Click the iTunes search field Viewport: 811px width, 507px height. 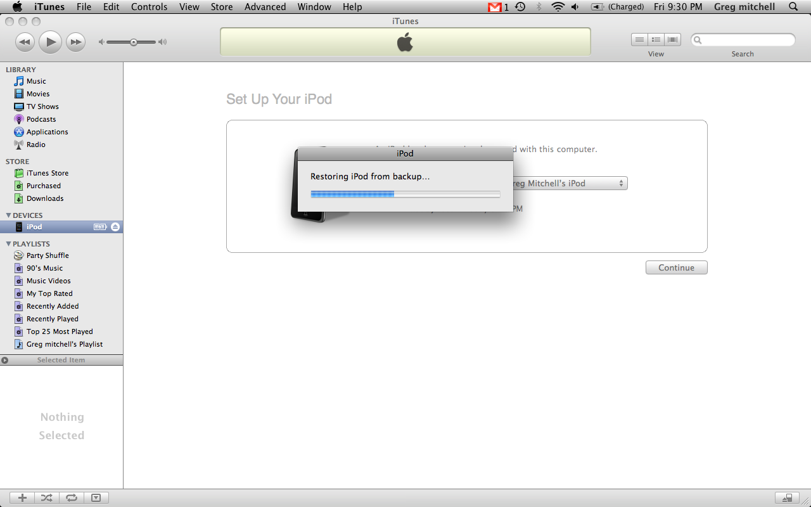click(x=743, y=40)
